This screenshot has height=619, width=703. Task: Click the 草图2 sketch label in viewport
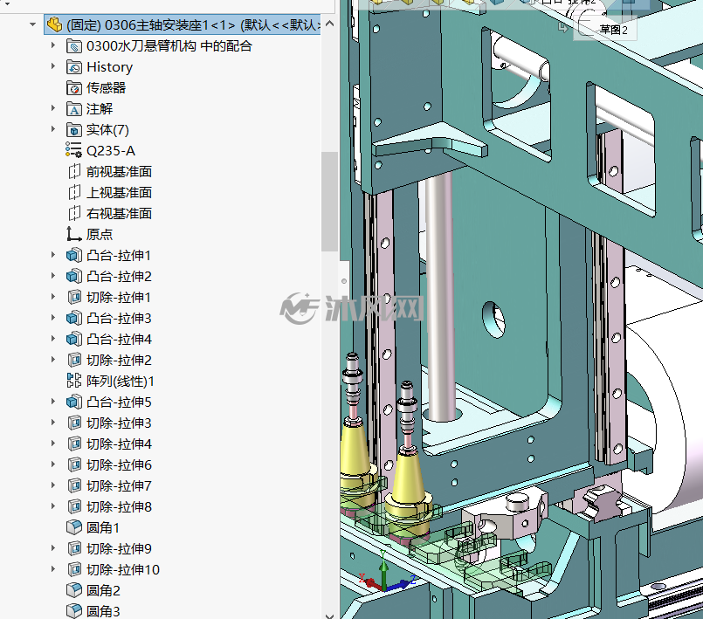[614, 30]
